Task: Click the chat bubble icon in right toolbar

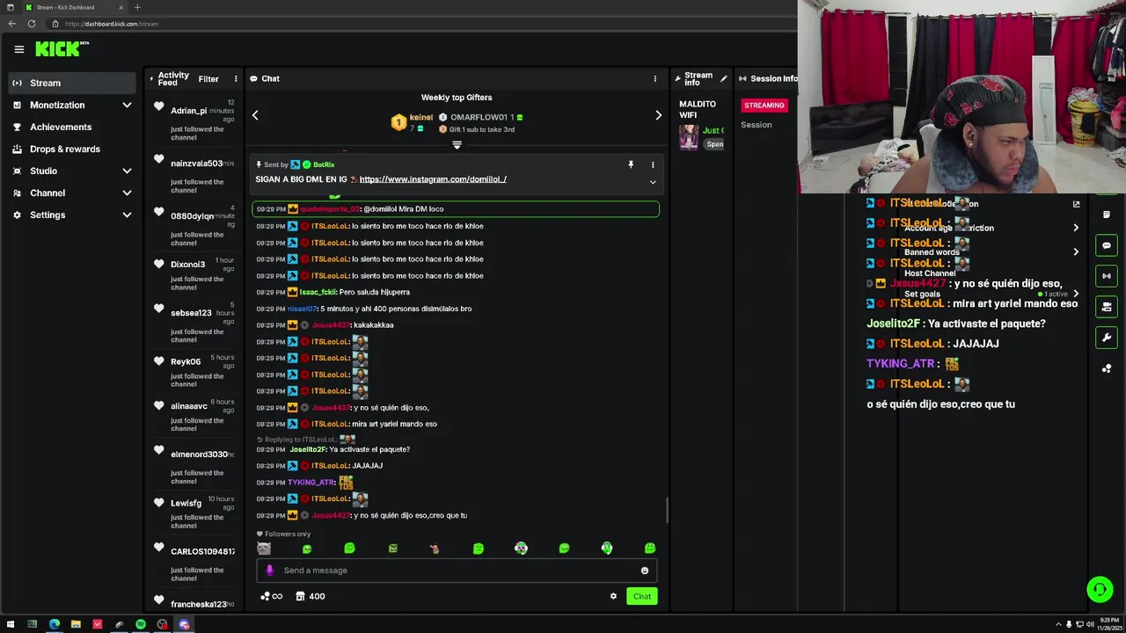Action: pos(1107,245)
